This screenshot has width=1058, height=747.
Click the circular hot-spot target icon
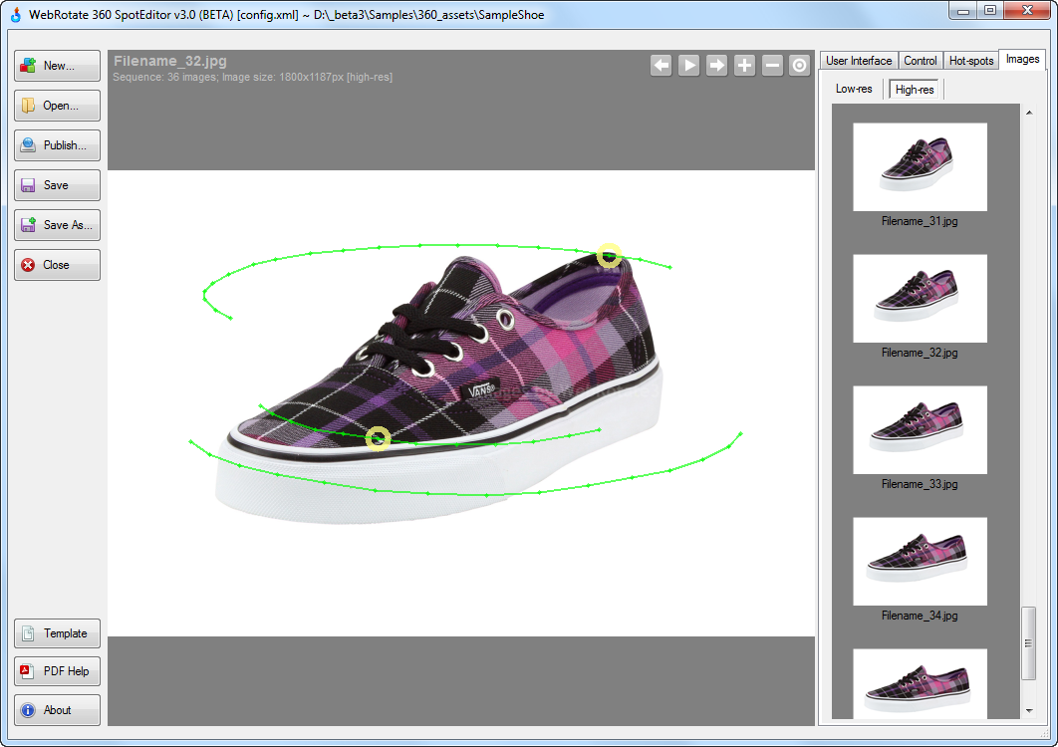(x=800, y=66)
